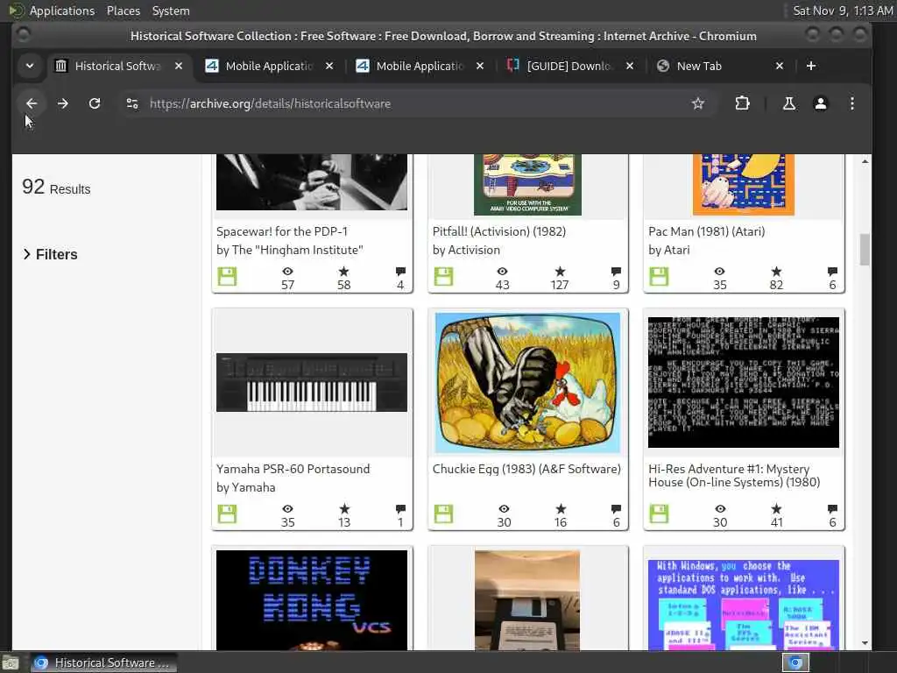Click favorites star on Spacewar! card

343,272
